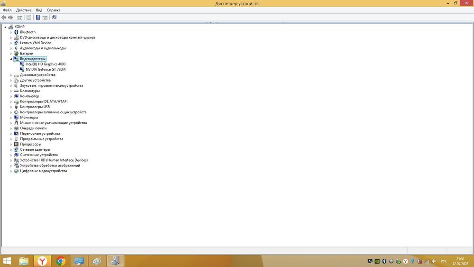Screen dimensions: 474x267
Task: Open Google Chrome from the taskbar
Action: (x=61, y=261)
